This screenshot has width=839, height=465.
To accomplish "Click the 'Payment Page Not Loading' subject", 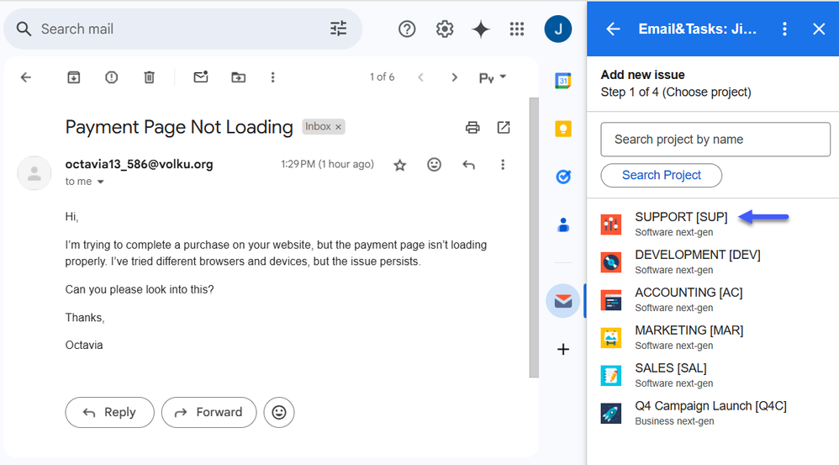I will tap(179, 127).
